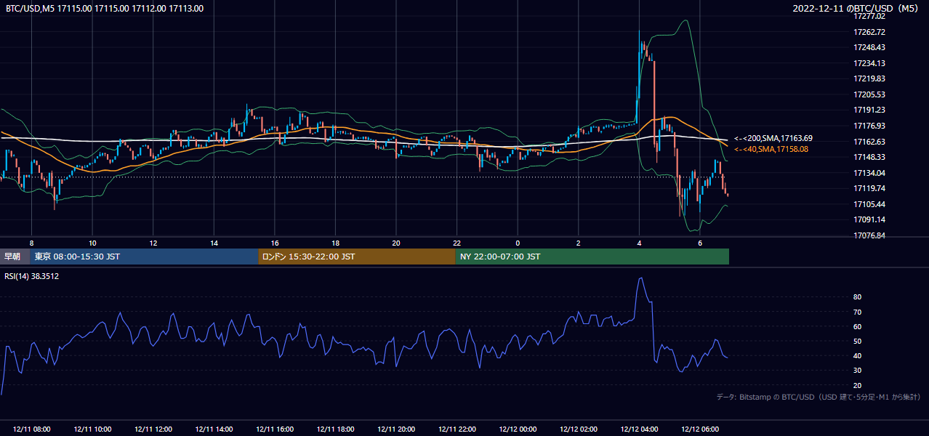Click the NY 22:00-07:00 JST session bar
This screenshot has width=929, height=436.
592,257
